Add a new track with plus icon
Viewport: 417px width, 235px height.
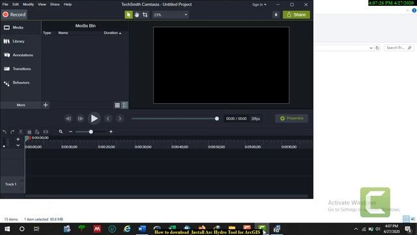(x=18, y=139)
